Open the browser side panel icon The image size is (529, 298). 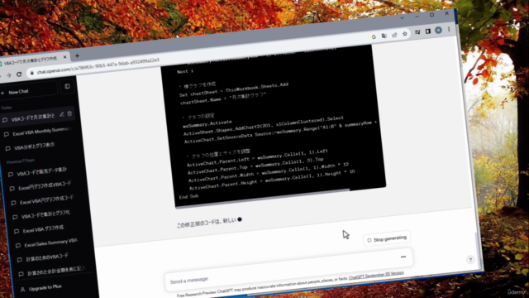(428, 31)
